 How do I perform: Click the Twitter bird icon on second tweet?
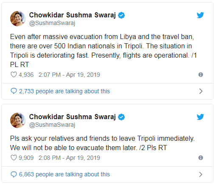pos(200,117)
